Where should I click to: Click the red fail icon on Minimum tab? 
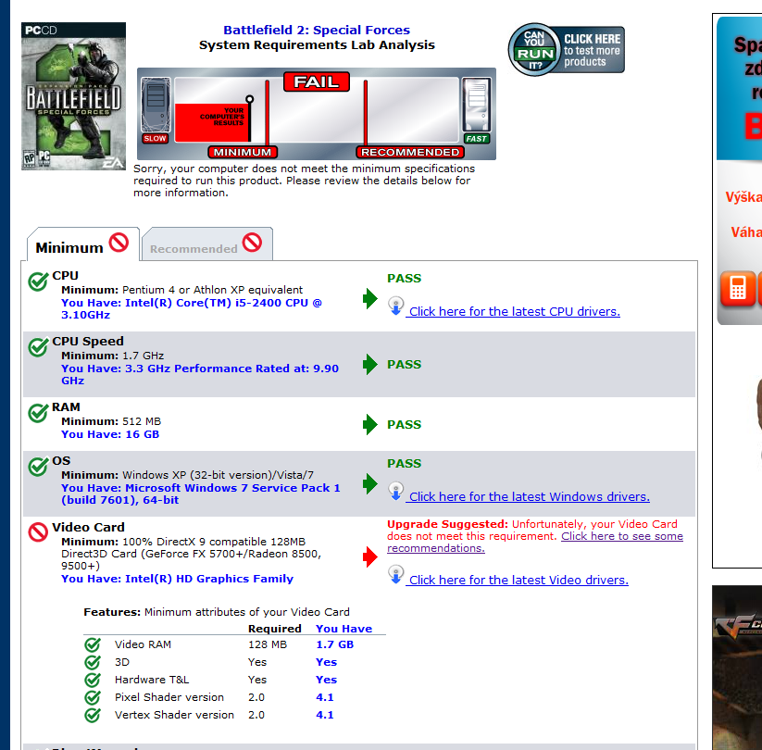pos(119,242)
